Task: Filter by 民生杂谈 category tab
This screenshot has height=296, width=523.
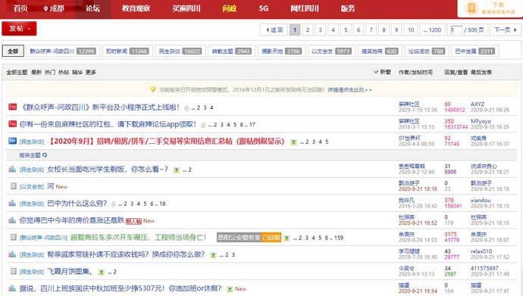Action: pyautogui.click(x=180, y=51)
